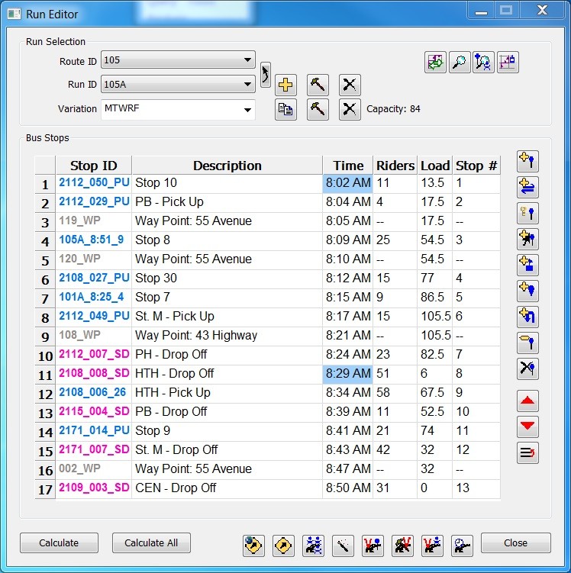This screenshot has width=571, height=573.
Task: Click the plus with pointing figure icon
Action: click(x=527, y=239)
